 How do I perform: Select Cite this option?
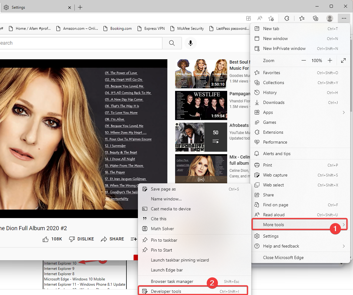click(195, 219)
